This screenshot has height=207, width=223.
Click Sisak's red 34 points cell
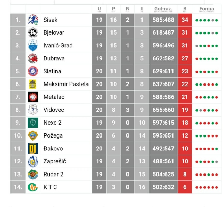(x=185, y=20)
